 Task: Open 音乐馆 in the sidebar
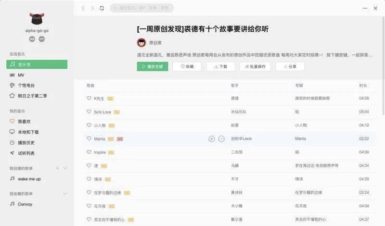pyautogui.click(x=37, y=64)
